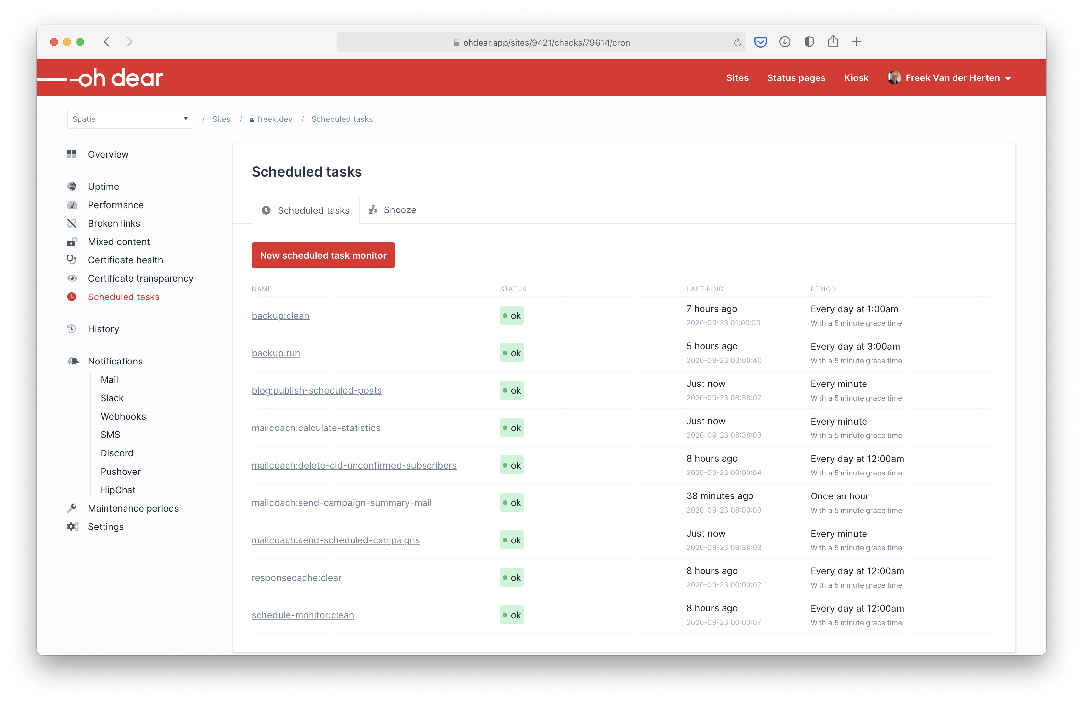The height and width of the screenshot is (704, 1083).
Task: Click the 'Once an hour' period text
Action: click(839, 496)
